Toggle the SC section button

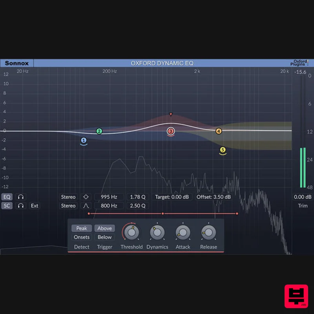7,206
